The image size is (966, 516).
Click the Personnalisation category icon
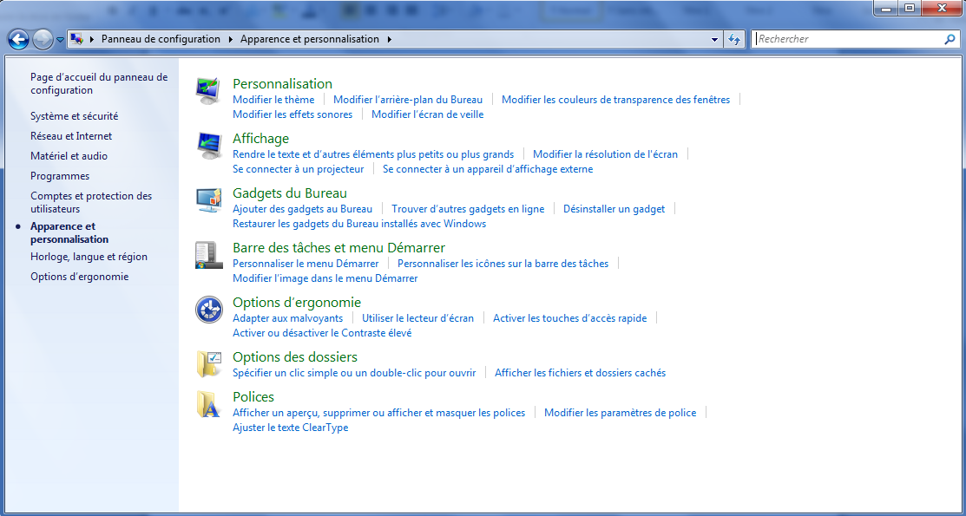coord(208,90)
